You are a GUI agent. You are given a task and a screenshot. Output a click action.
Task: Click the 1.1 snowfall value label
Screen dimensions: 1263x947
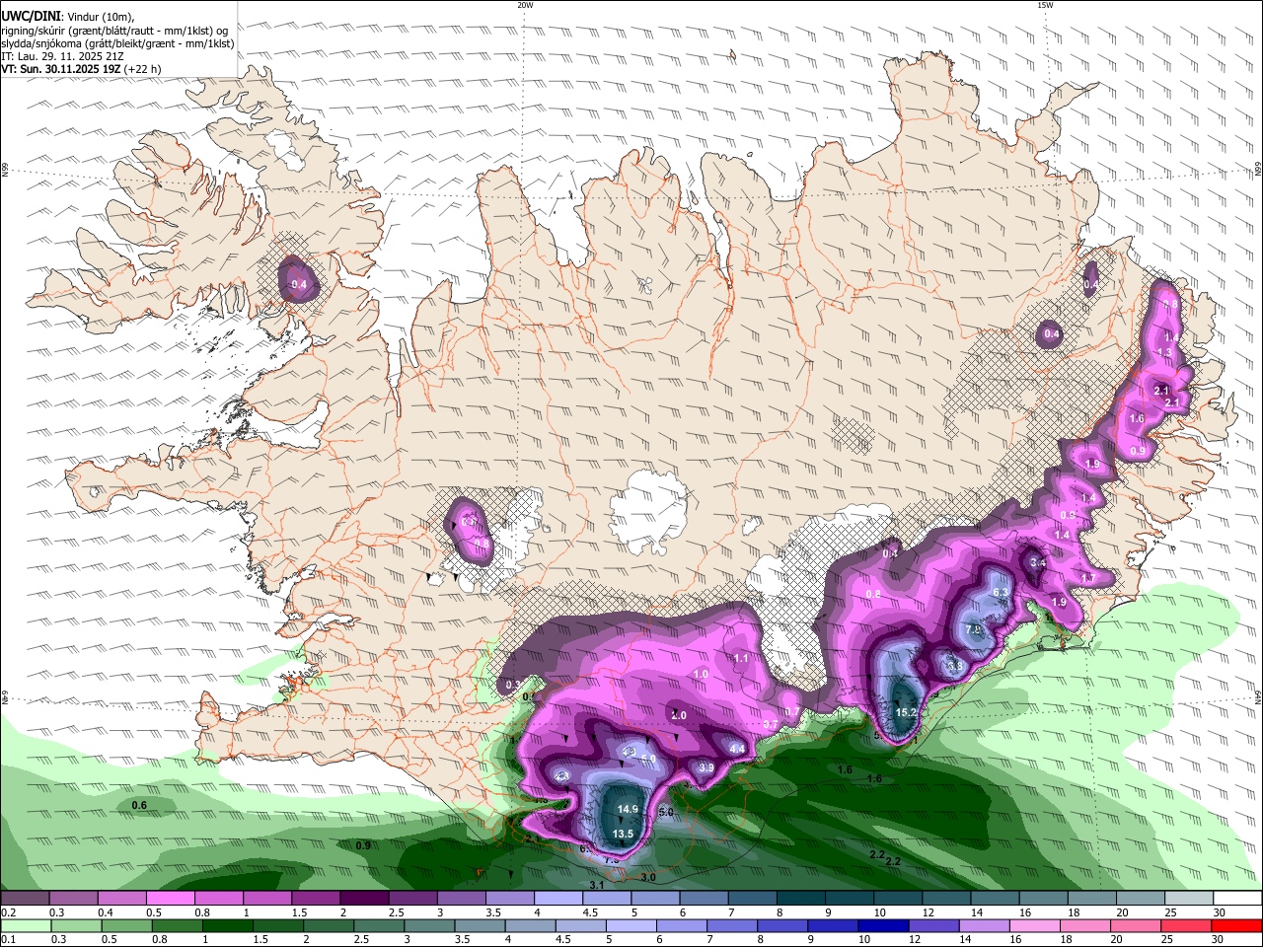(x=741, y=658)
